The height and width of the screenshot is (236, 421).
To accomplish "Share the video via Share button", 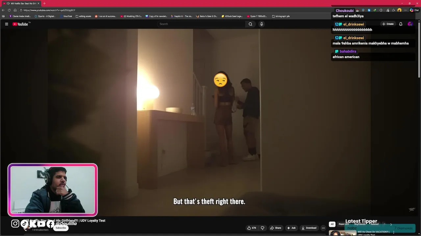I will pyautogui.click(x=276, y=228).
